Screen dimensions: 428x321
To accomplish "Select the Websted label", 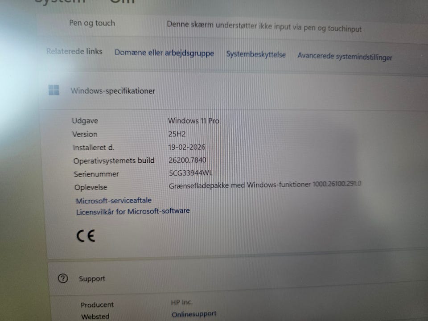I will coord(95,317).
